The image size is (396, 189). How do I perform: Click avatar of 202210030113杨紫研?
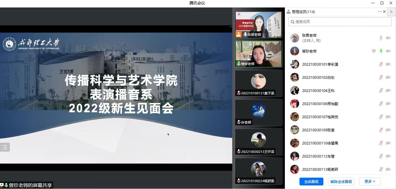pos(295,169)
